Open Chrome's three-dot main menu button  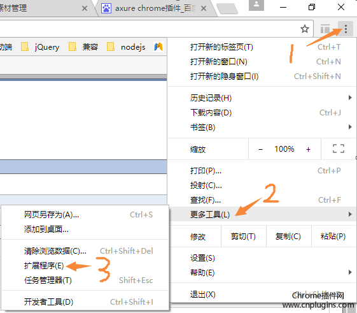(x=346, y=29)
